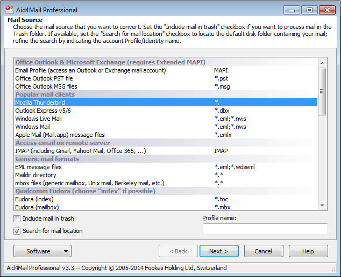Click the scroll down arrow of source list
The width and height of the screenshot is (341, 277).
pos(322,206)
